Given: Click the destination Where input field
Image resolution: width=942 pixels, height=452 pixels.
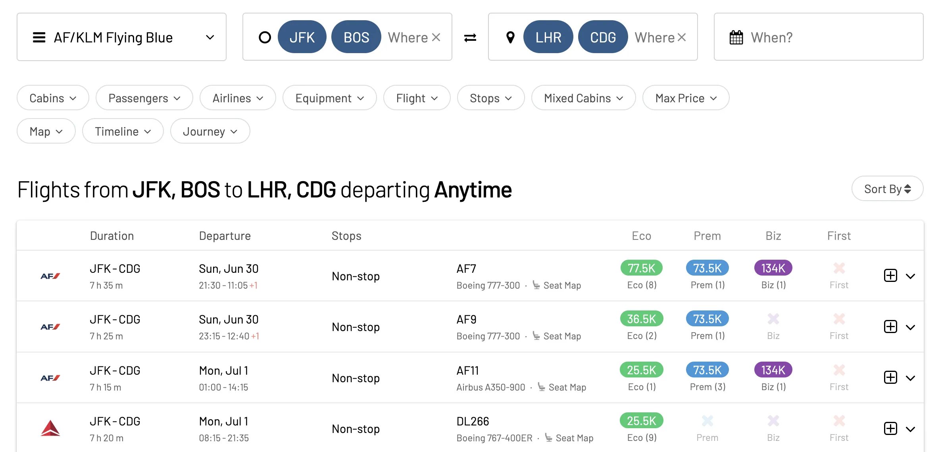Looking at the screenshot, I should click(655, 37).
